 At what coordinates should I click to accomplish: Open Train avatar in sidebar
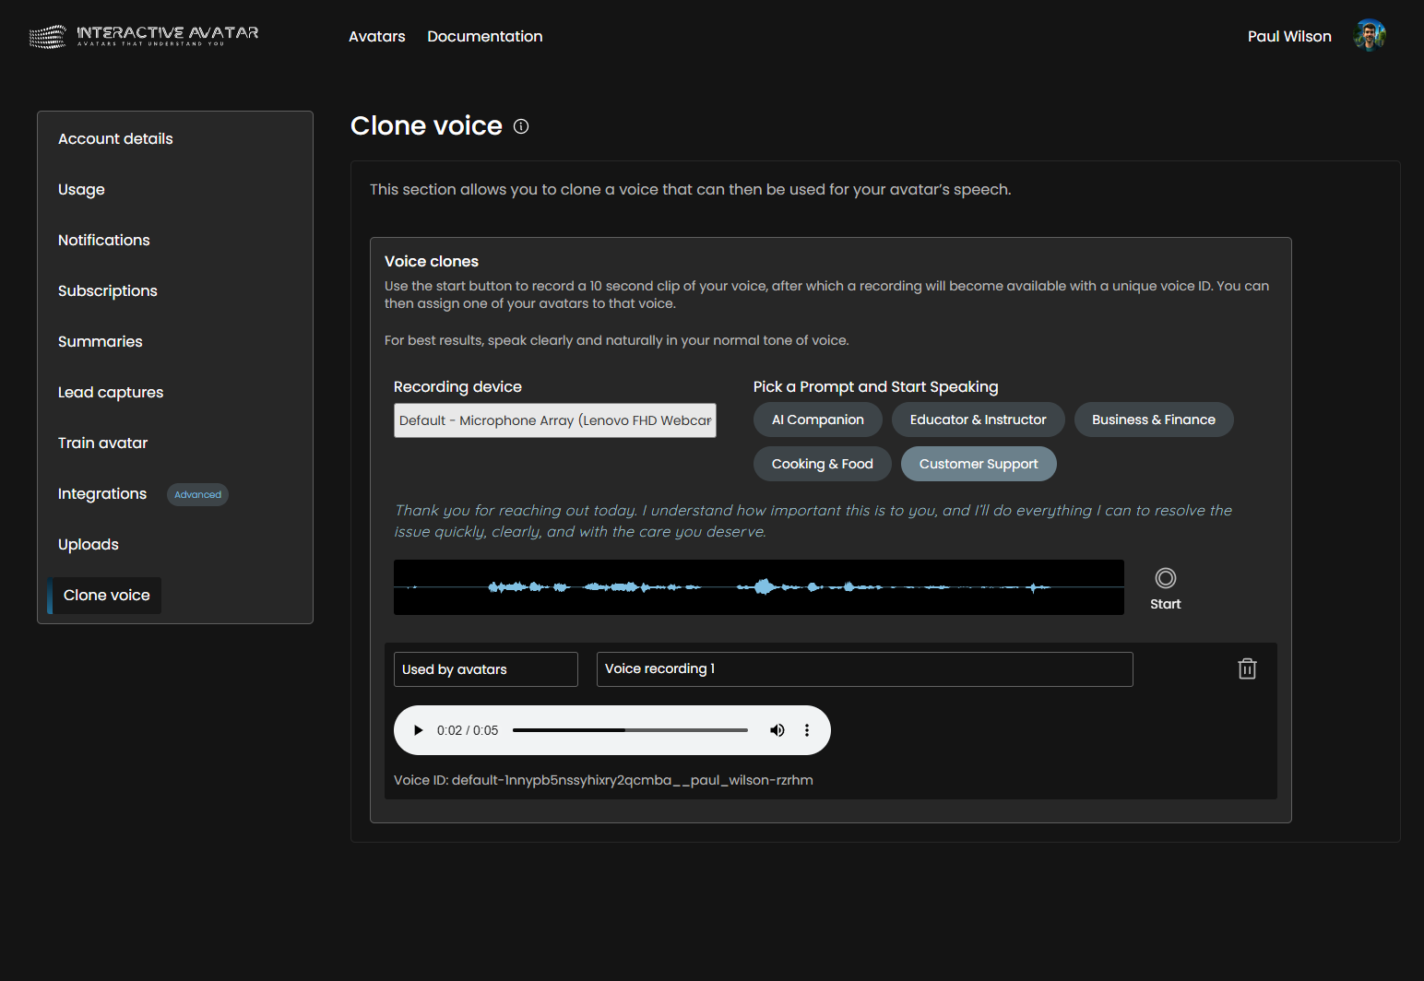pos(102,443)
